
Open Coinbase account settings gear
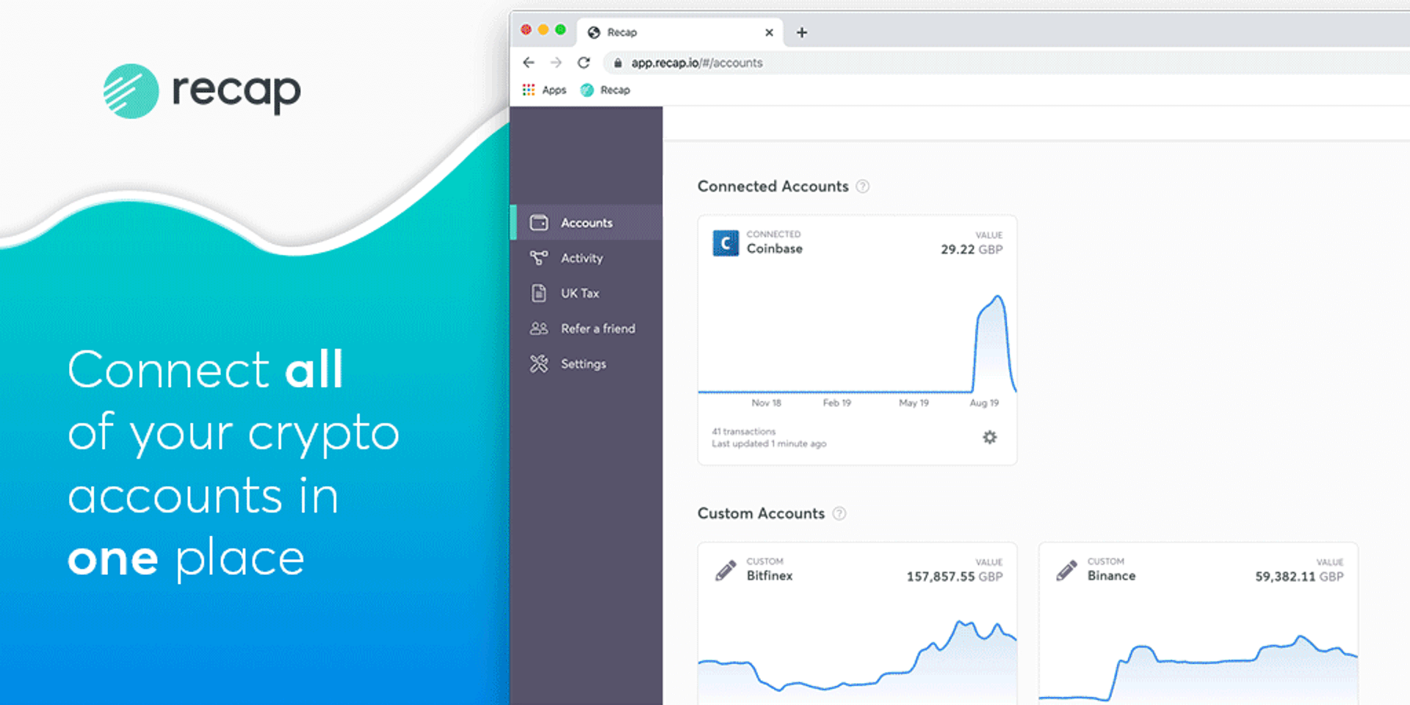pyautogui.click(x=990, y=437)
